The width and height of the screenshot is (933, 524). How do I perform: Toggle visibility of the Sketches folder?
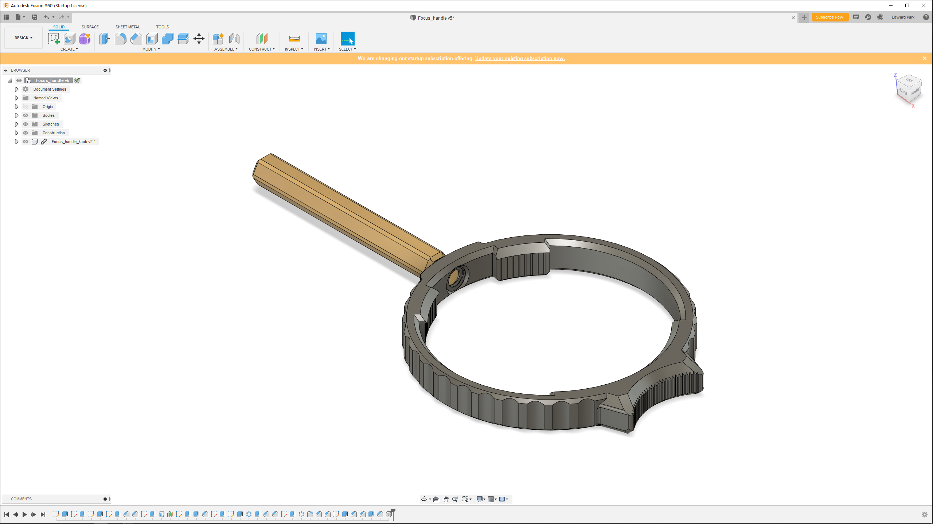pos(26,124)
